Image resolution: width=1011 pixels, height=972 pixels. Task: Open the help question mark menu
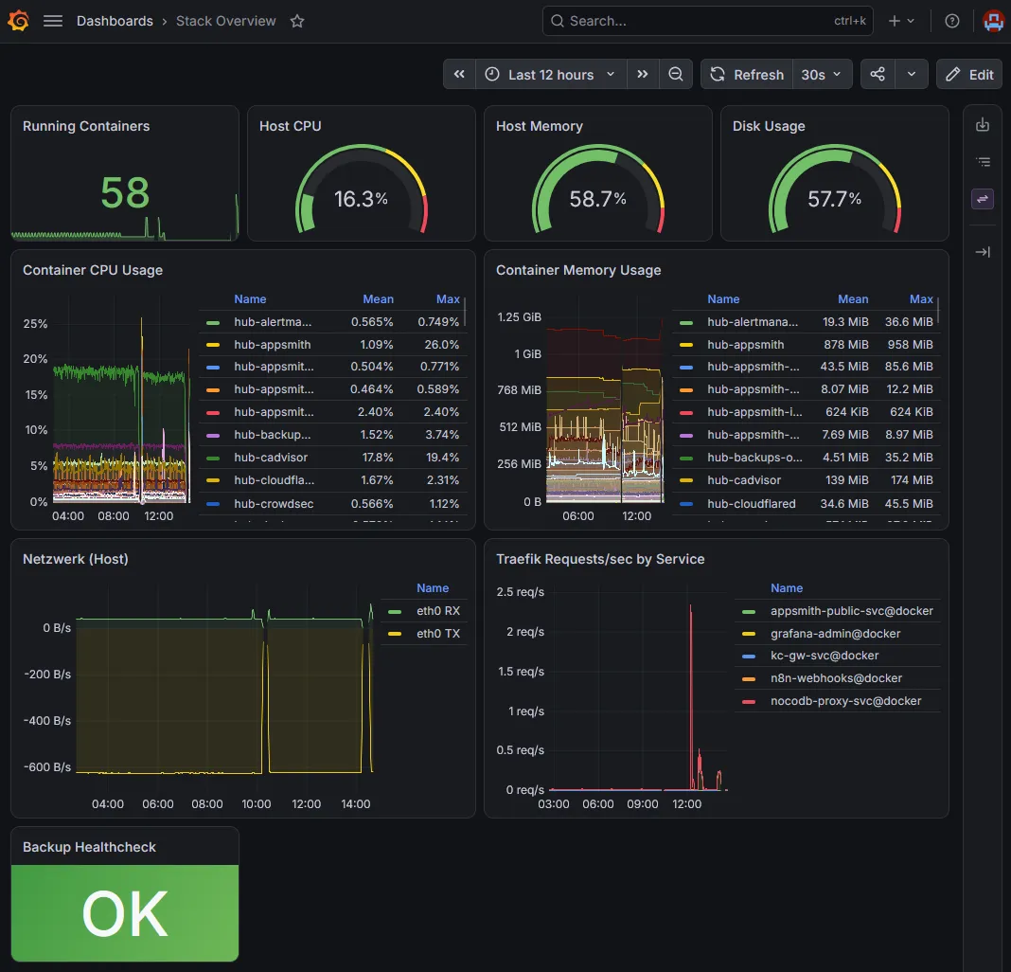pos(951,21)
